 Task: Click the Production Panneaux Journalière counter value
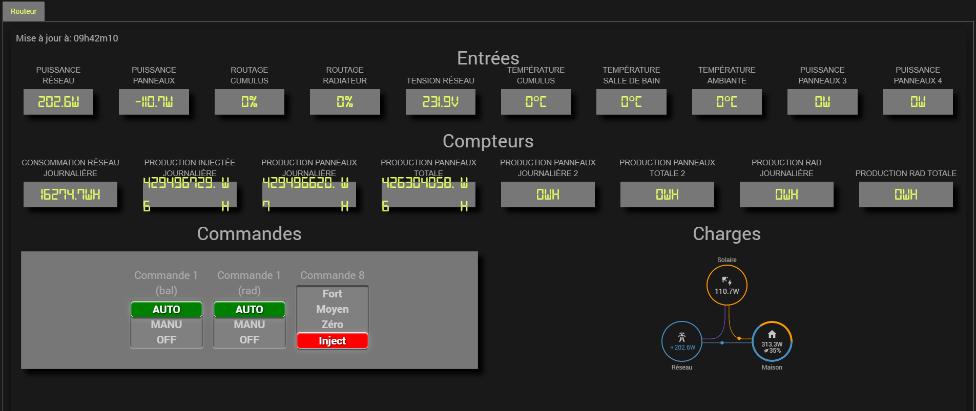click(309, 194)
